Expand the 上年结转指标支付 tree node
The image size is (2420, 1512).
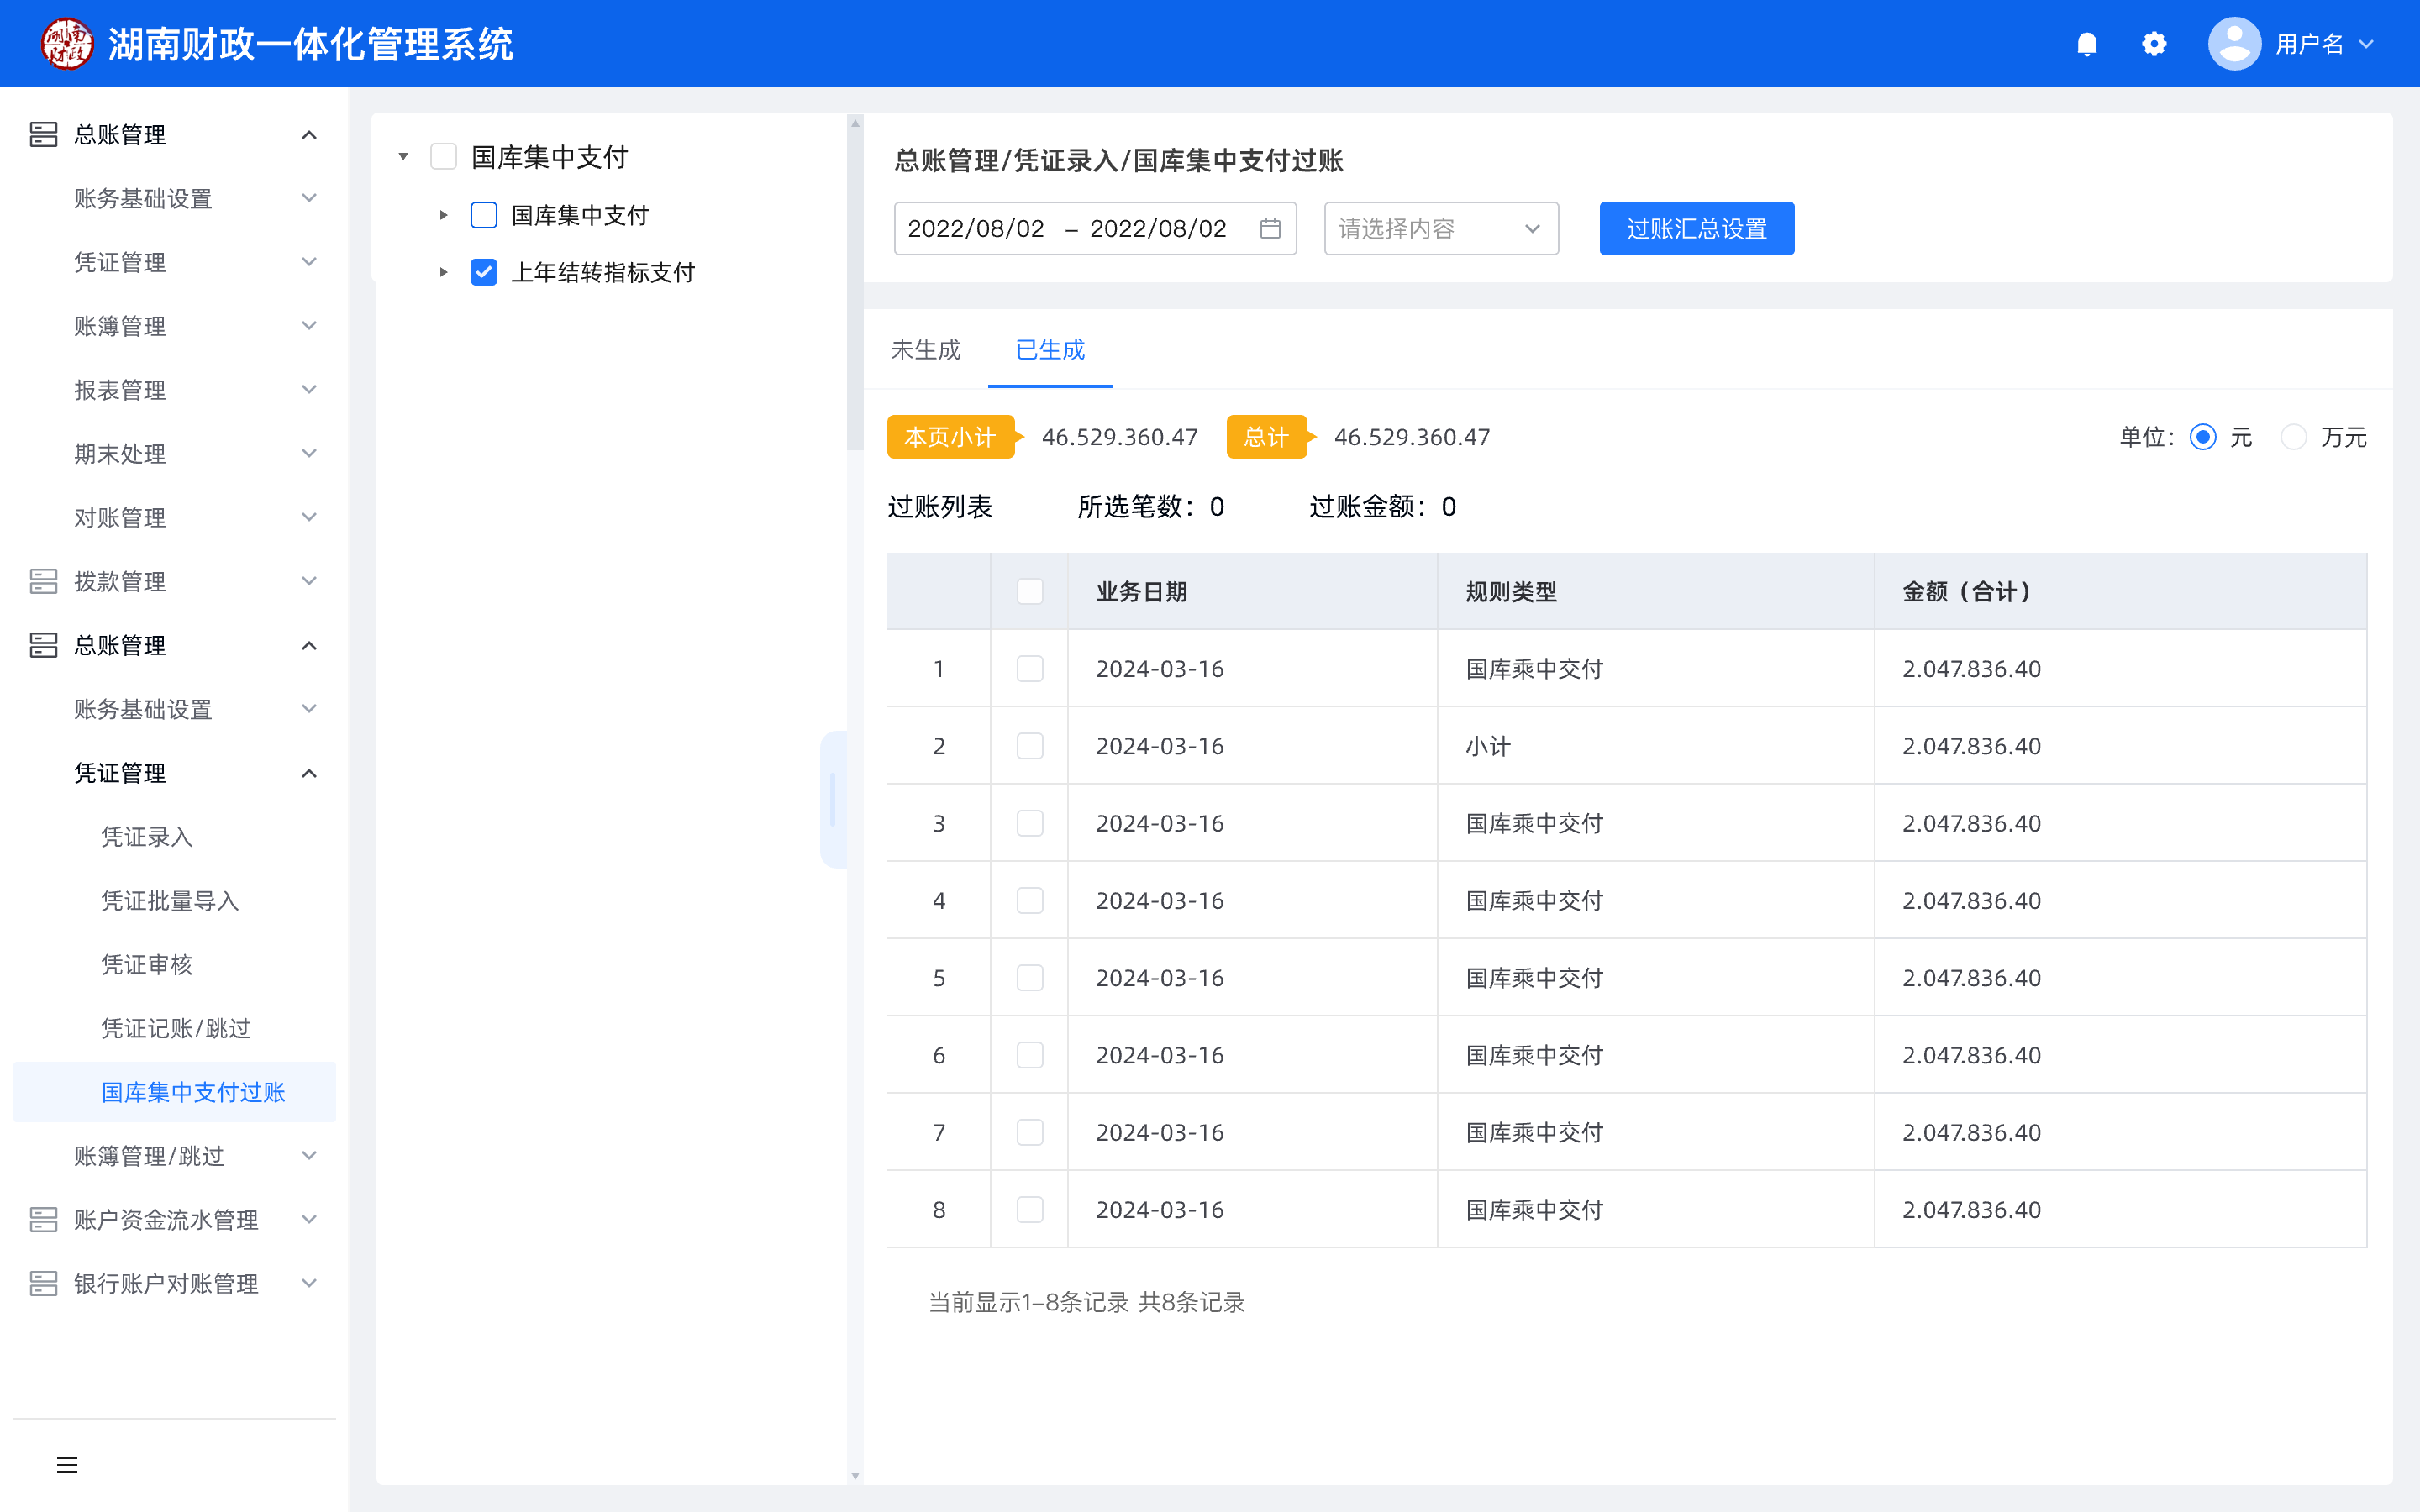click(x=443, y=272)
